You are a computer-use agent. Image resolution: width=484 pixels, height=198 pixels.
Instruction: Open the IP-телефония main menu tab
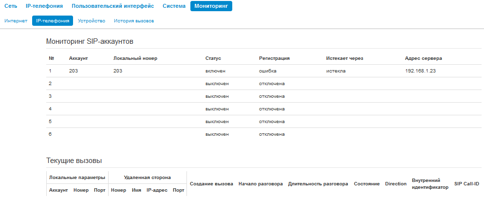click(44, 6)
